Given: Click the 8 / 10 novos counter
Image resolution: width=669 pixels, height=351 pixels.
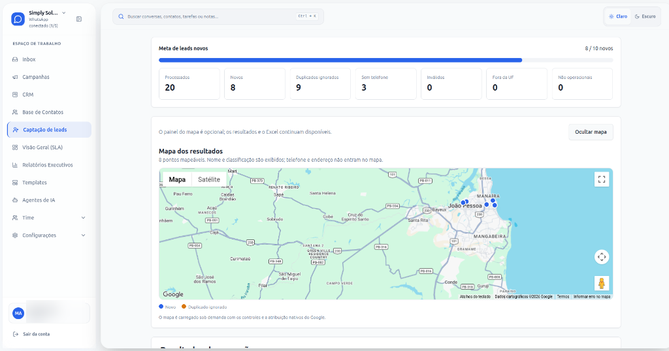Looking at the screenshot, I should (599, 48).
